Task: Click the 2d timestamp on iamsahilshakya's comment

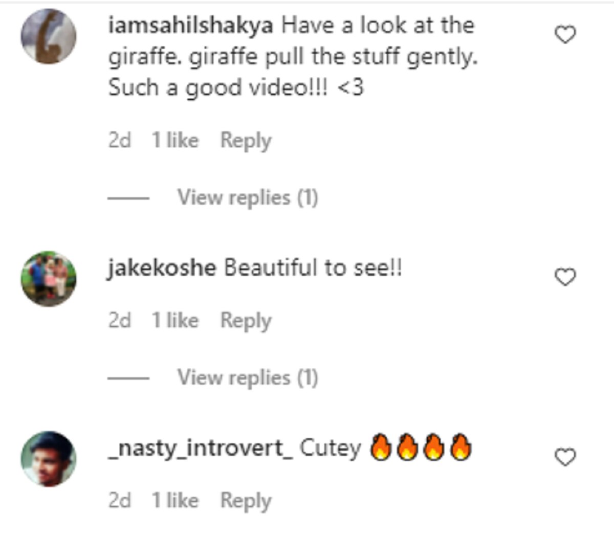Action: click(x=120, y=140)
